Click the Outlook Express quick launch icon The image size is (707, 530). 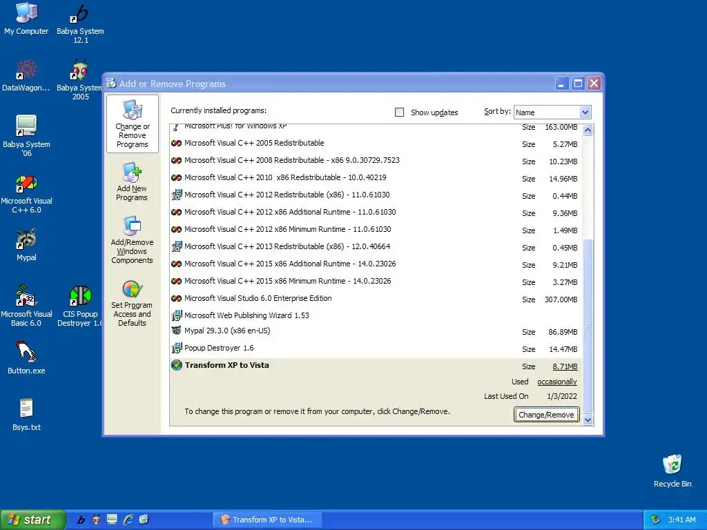click(x=144, y=520)
